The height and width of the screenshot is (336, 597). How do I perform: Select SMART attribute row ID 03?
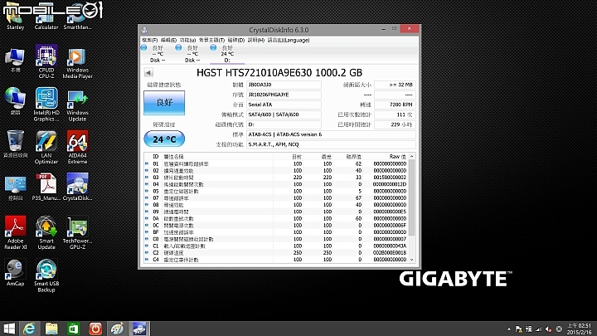click(x=276, y=178)
